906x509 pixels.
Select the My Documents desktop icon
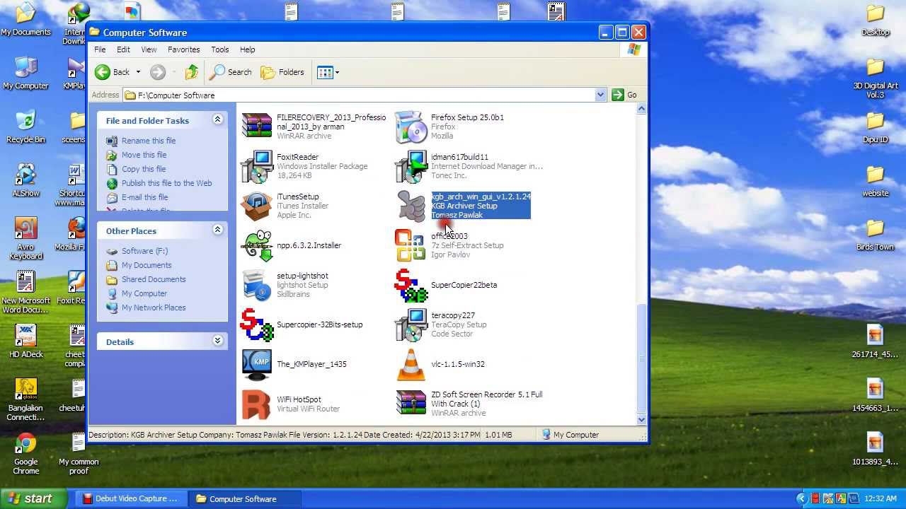tap(25, 14)
